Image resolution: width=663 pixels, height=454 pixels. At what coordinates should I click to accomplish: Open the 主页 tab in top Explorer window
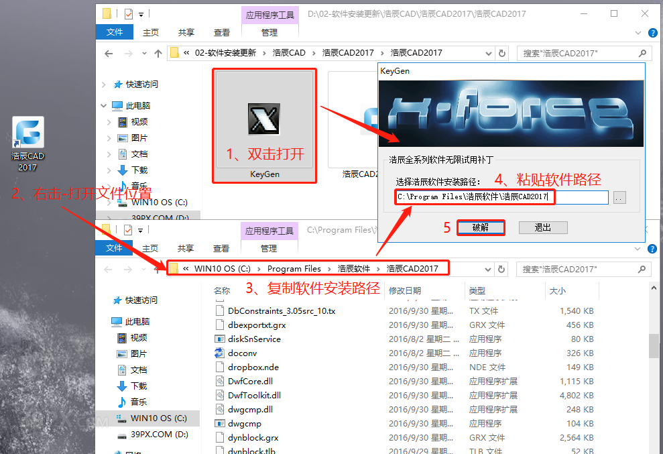(x=151, y=33)
